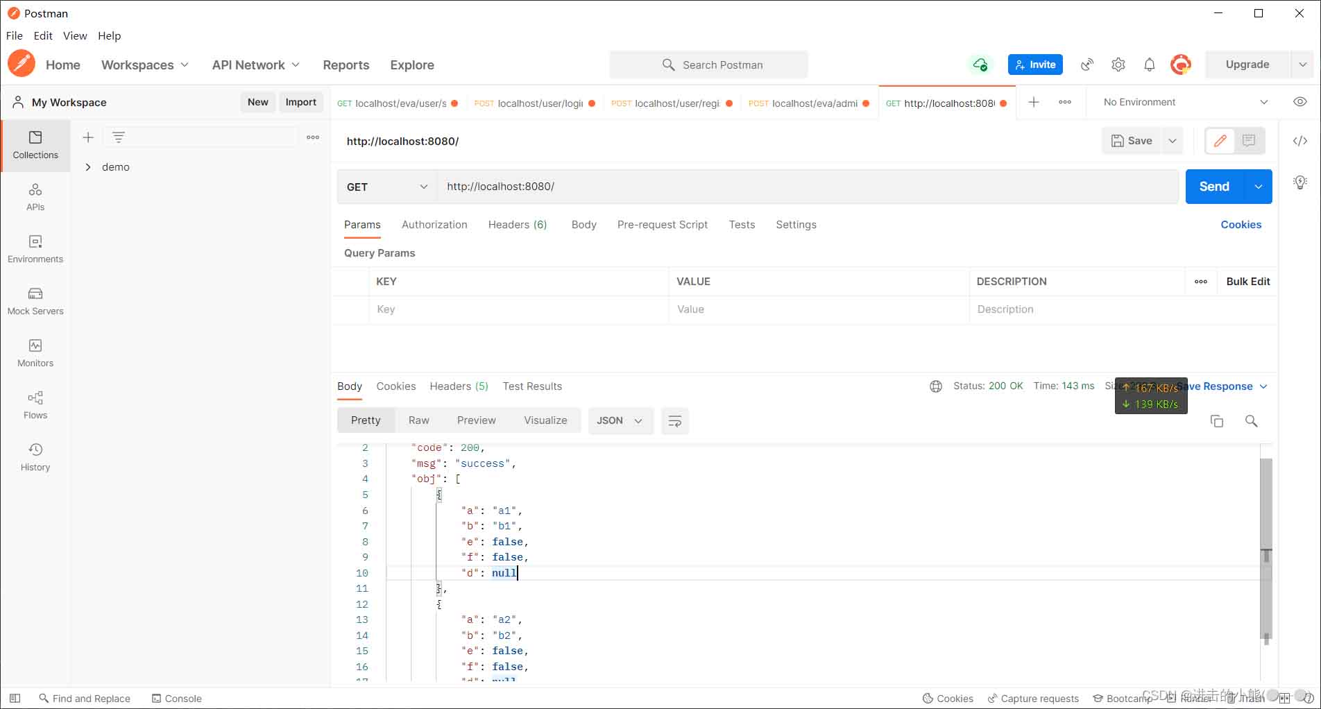
Task: Open the code snippet panel
Action: 1299,141
